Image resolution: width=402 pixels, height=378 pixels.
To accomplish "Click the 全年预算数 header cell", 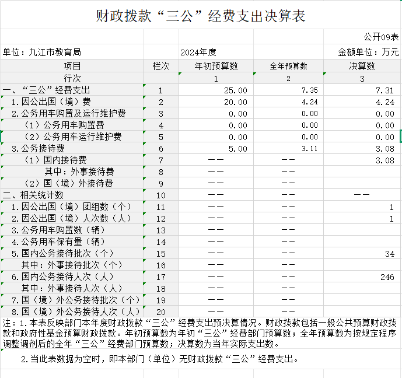I will tap(288, 66).
